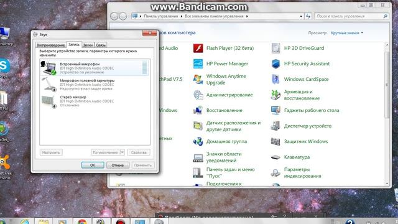The width and height of the screenshot is (398, 224).
Task: Expand По умолчанию dropdown arrow
Action: pyautogui.click(x=122, y=152)
